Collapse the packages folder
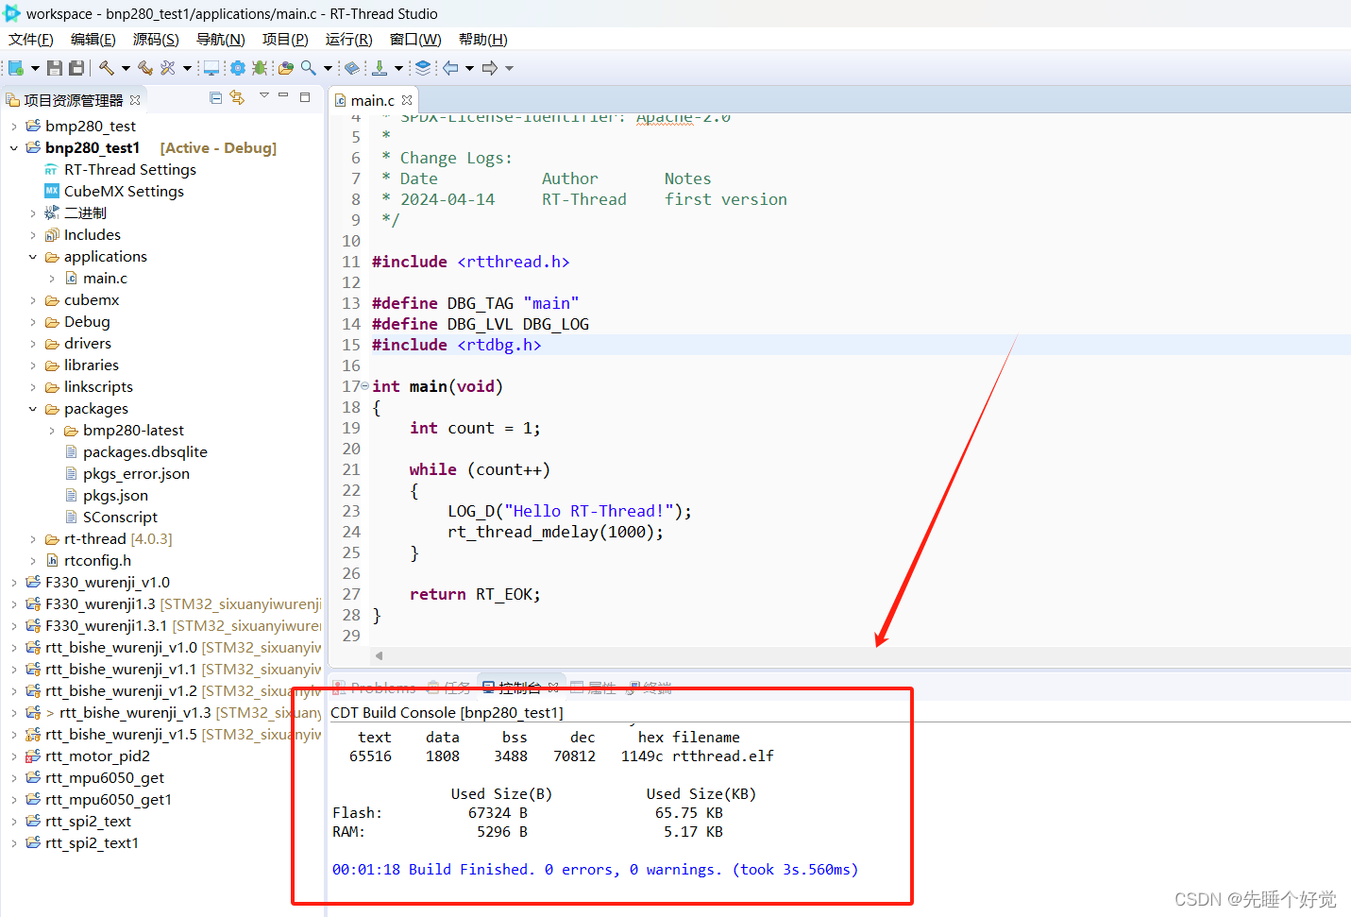1351x917 pixels. [x=33, y=409]
